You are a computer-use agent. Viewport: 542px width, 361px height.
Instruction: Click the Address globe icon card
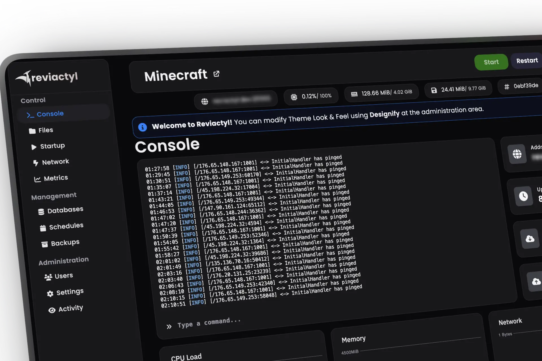coord(517,154)
